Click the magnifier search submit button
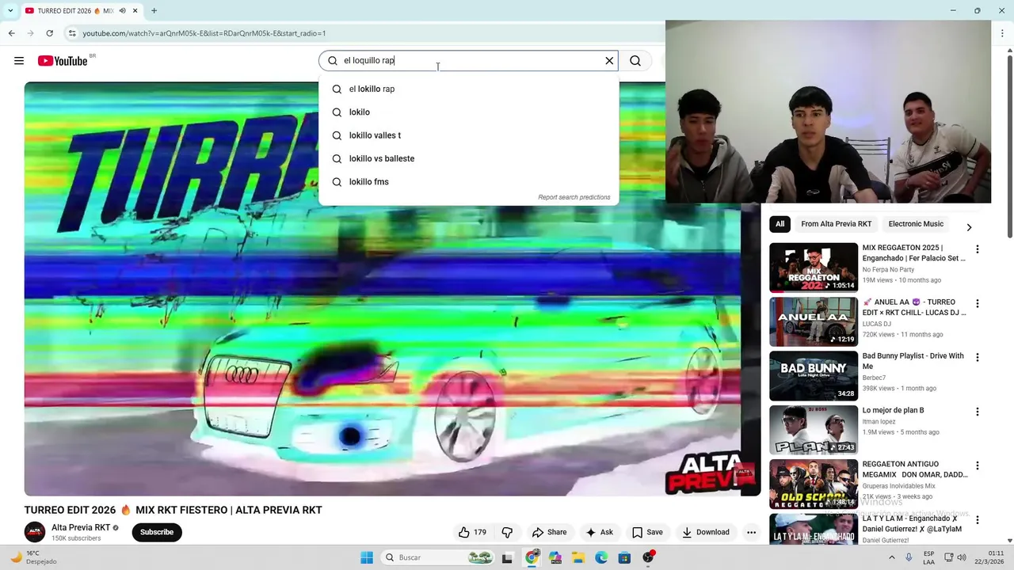This screenshot has width=1014, height=570. click(635, 61)
